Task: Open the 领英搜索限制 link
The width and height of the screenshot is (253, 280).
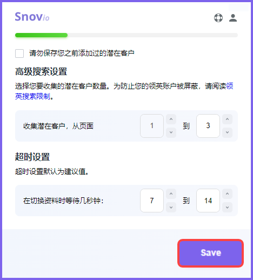Action: (x=124, y=91)
